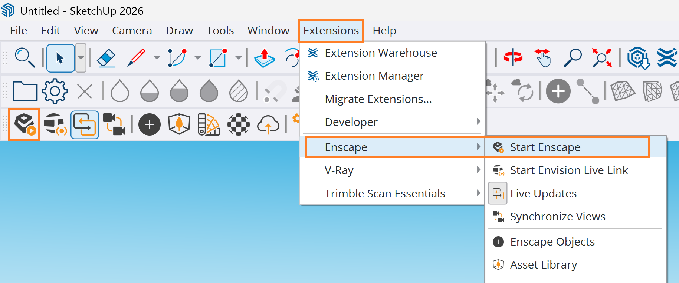Select the flat single-layer mesh sandbox icon
This screenshot has width=679, height=283.
click(x=623, y=91)
